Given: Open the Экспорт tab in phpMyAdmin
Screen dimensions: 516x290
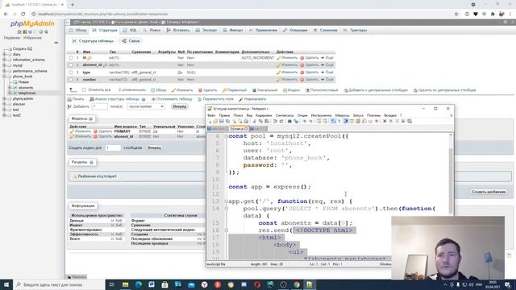Looking at the screenshot, I should [x=206, y=31].
